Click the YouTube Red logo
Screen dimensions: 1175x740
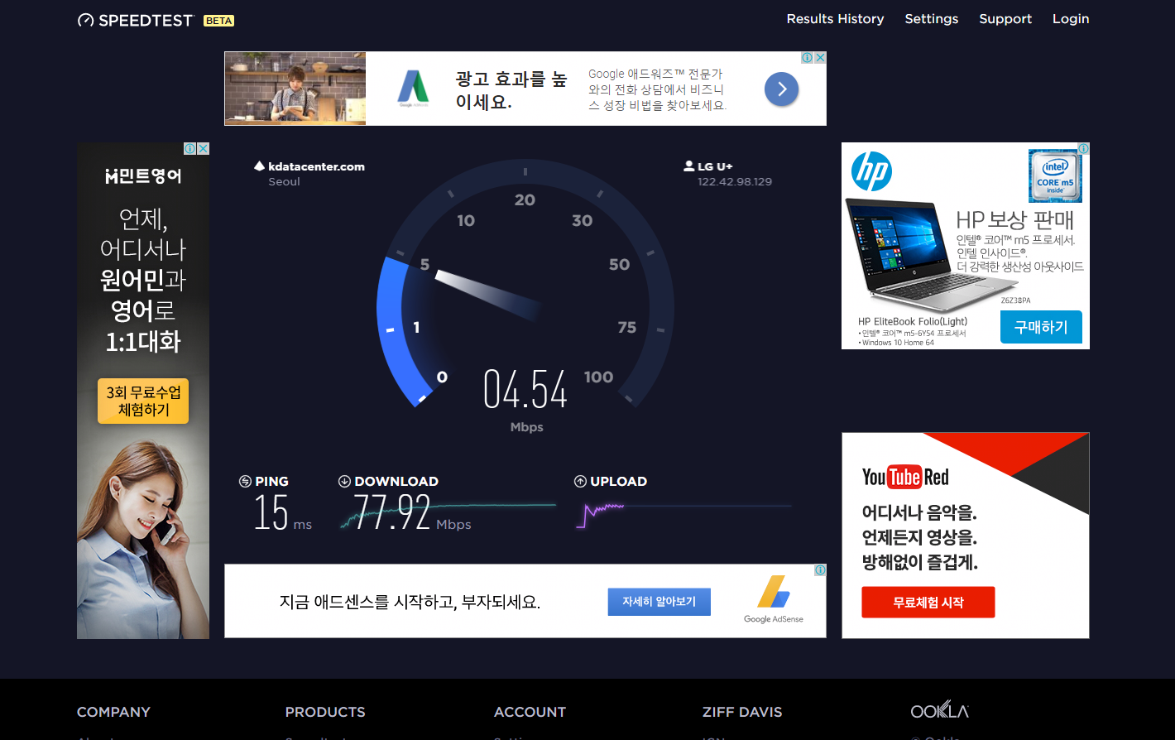pos(905,477)
